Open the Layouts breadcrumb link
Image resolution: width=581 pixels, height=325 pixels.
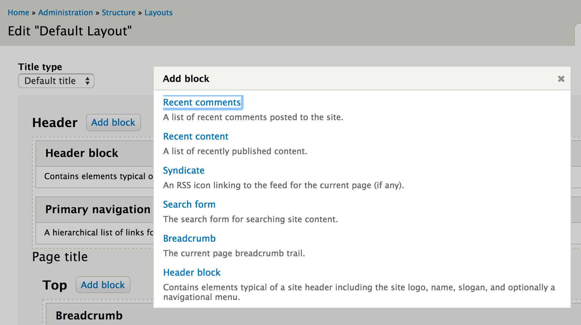click(x=159, y=12)
